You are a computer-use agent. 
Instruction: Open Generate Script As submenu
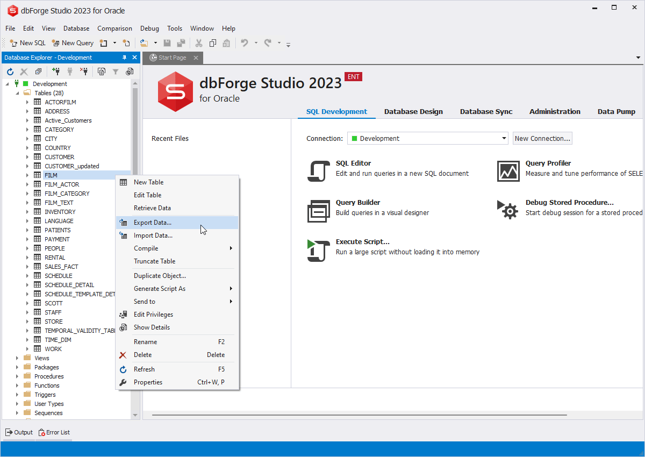177,289
